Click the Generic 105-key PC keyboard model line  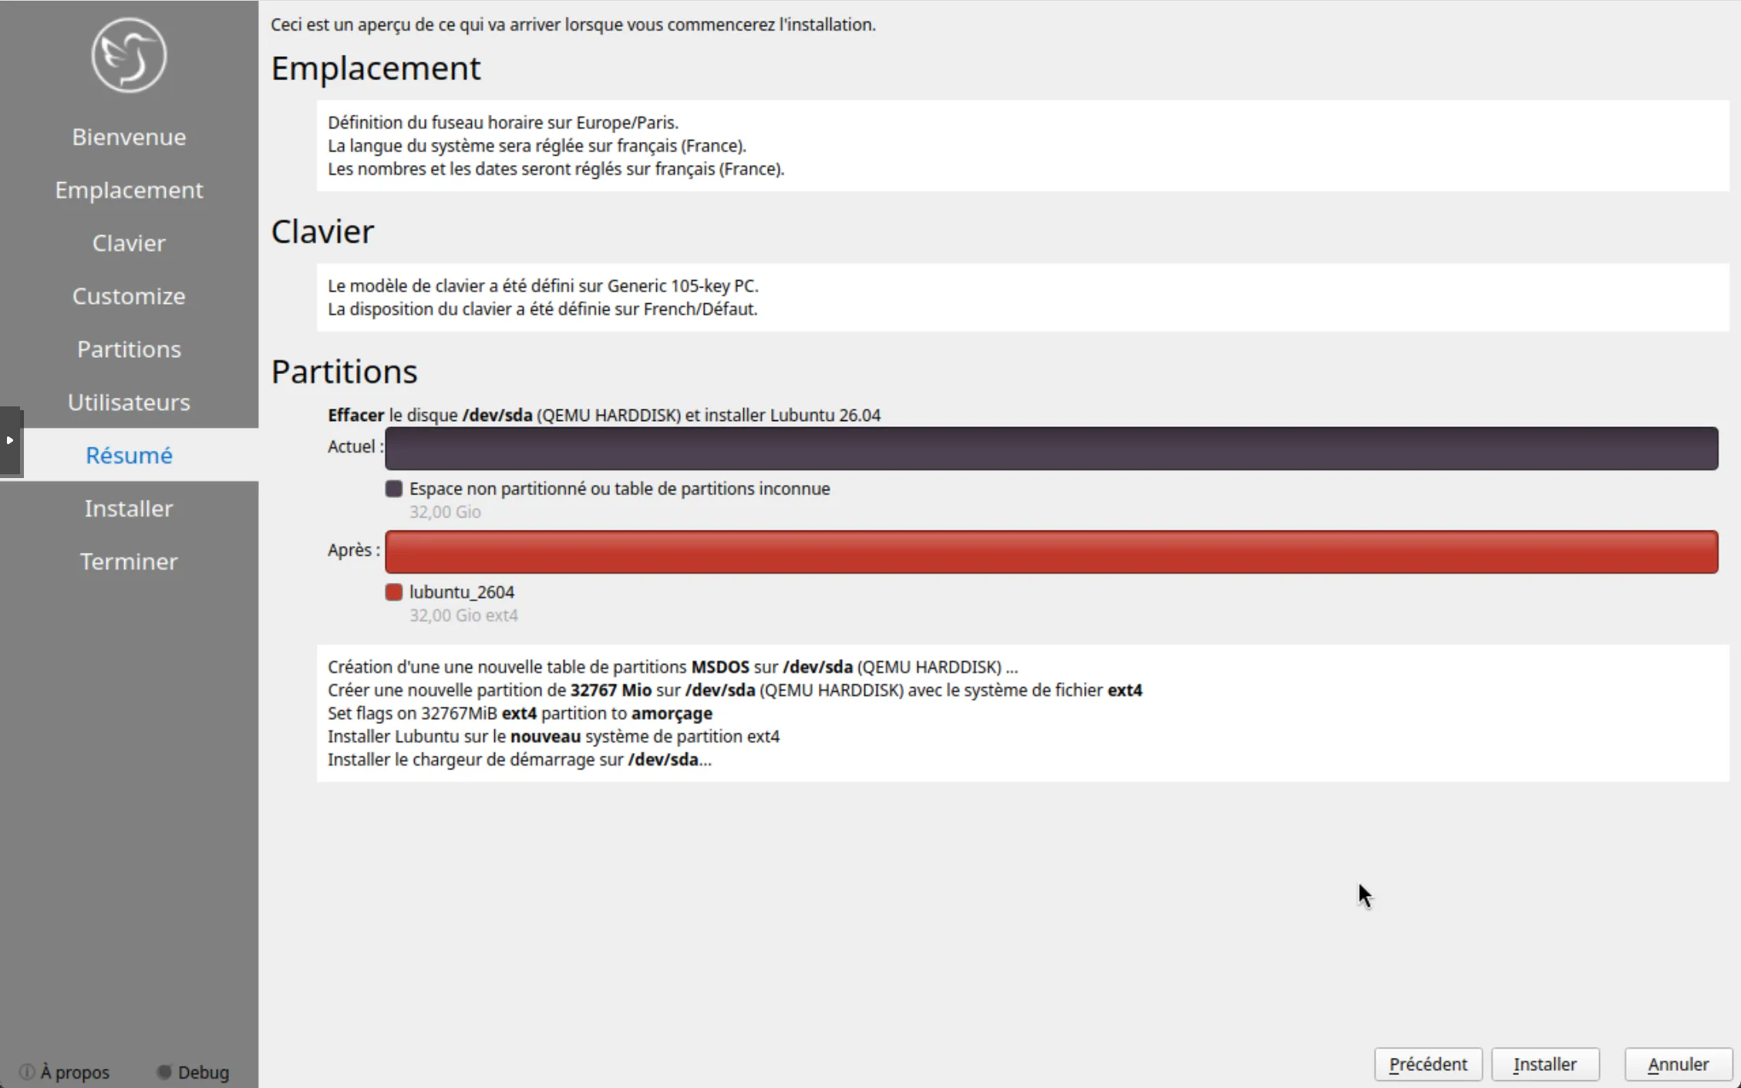tap(543, 286)
